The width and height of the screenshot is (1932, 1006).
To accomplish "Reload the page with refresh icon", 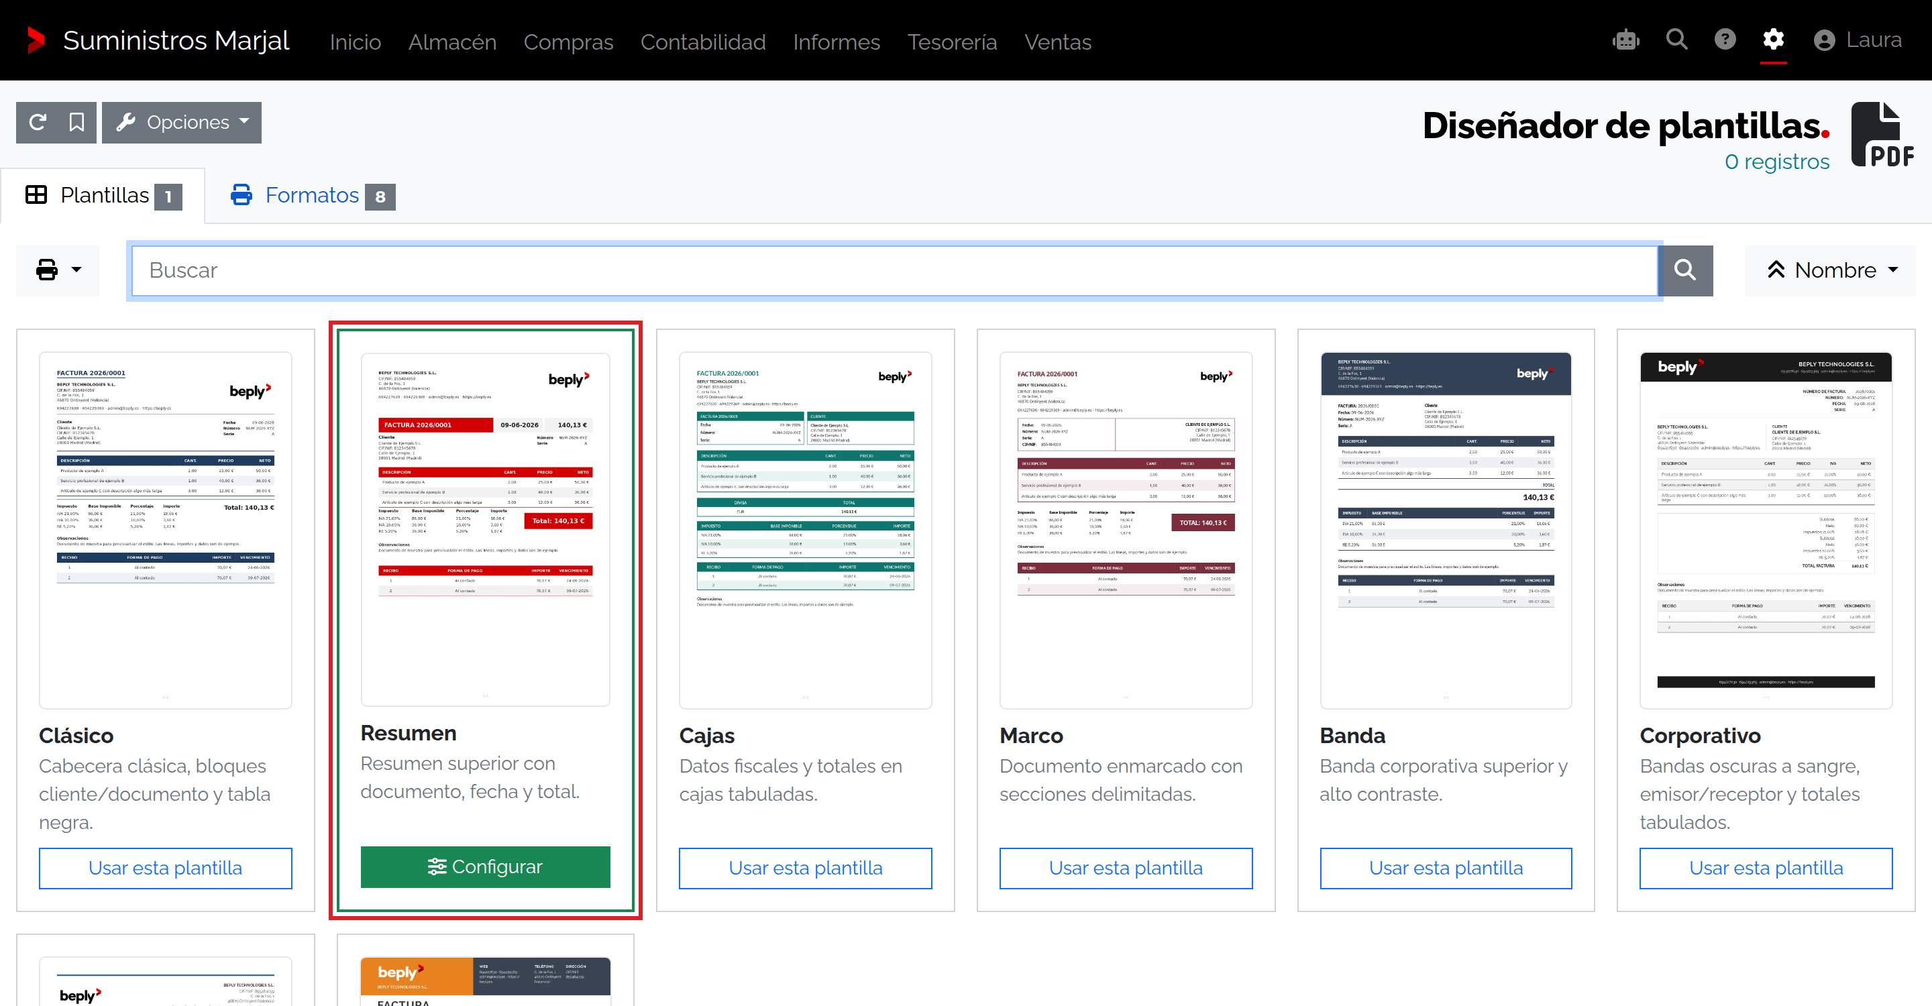I will point(38,122).
